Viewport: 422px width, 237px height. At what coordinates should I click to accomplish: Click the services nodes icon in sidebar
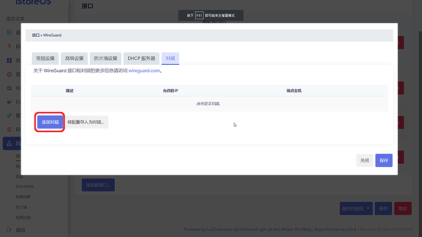9,116
